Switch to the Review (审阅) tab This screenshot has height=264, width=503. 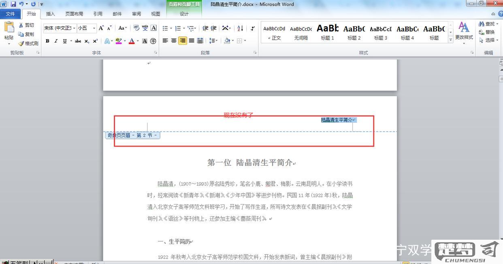[136, 14]
